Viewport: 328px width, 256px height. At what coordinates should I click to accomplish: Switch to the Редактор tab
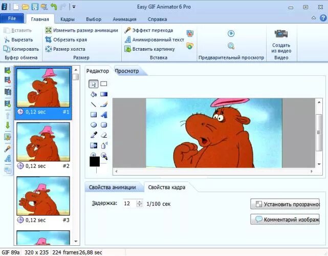[x=98, y=71]
